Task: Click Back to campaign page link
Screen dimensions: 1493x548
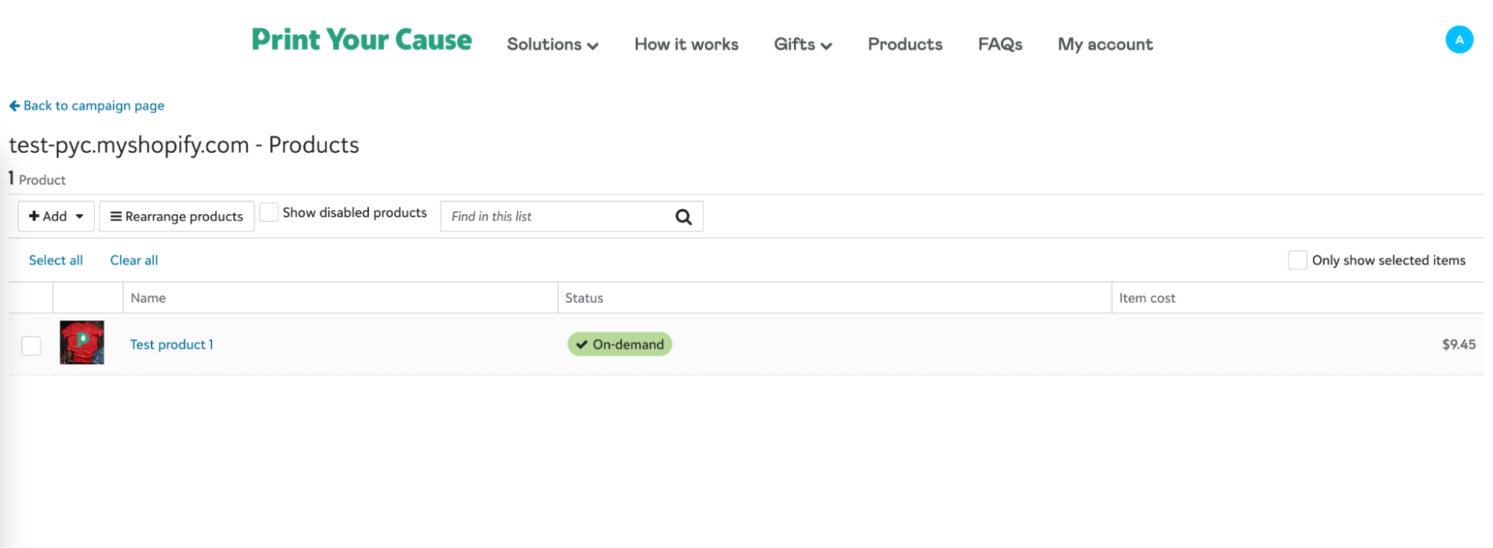Action: pos(87,106)
